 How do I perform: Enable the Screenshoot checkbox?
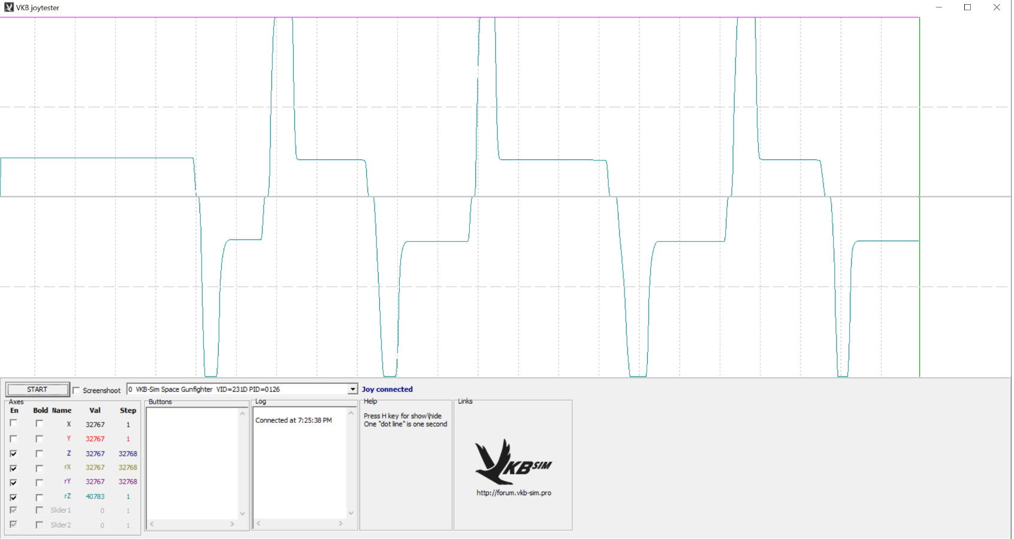(76, 390)
